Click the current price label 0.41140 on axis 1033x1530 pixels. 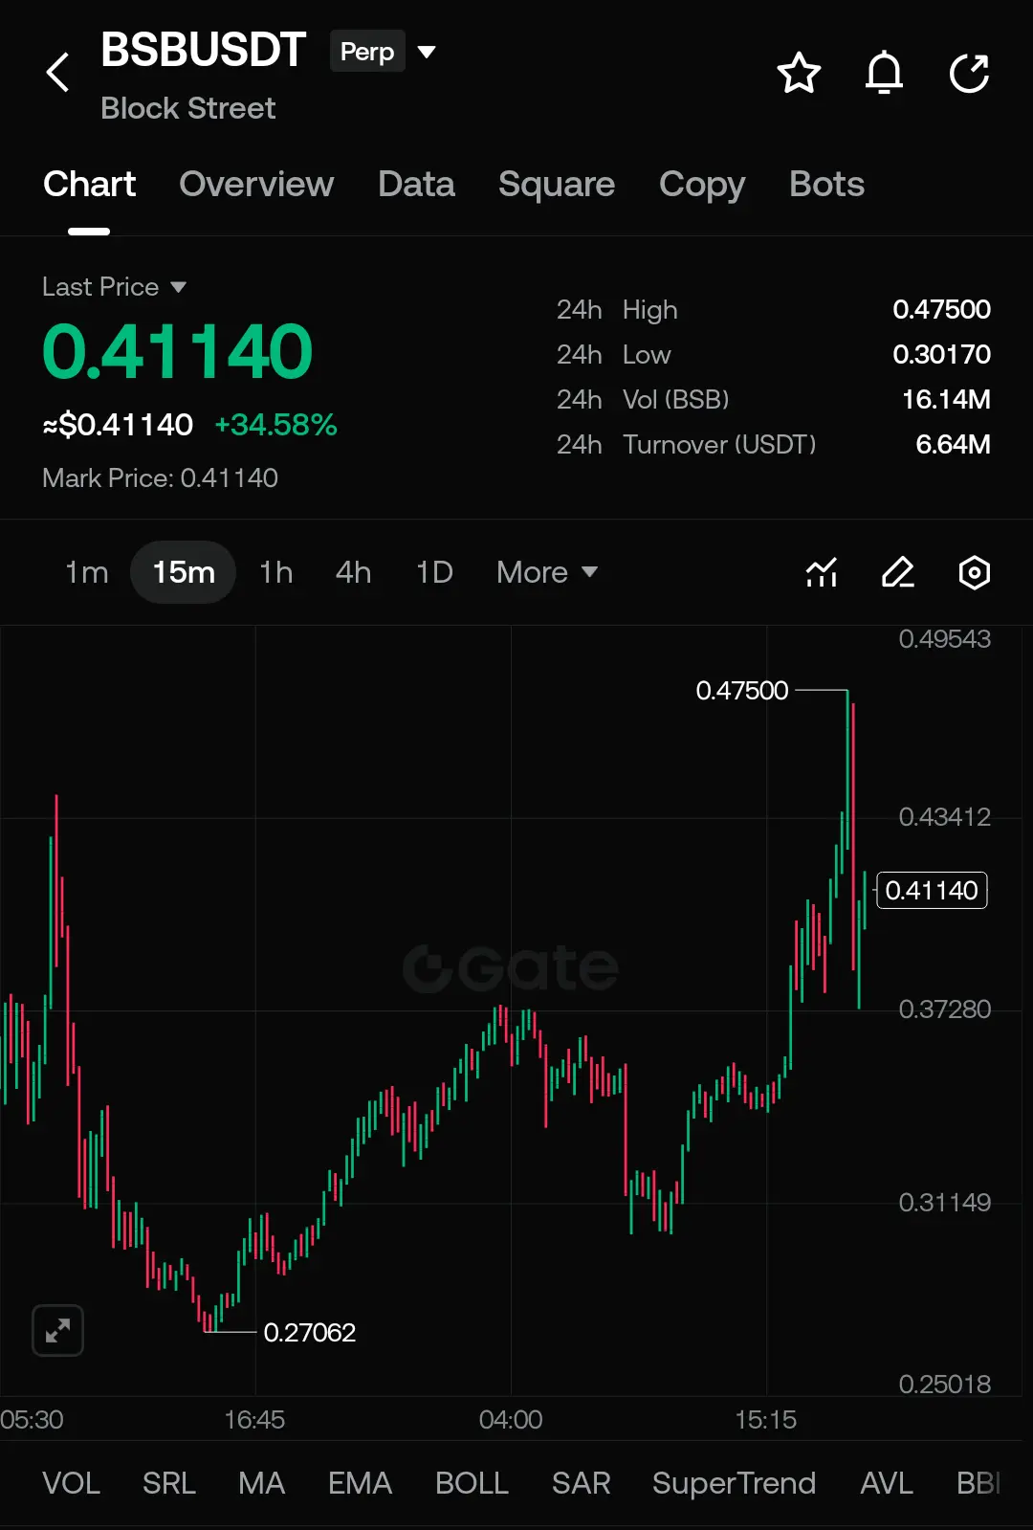click(x=932, y=890)
